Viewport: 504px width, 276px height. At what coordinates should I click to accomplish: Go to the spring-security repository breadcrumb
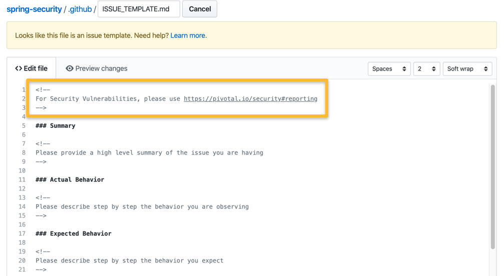coord(34,9)
